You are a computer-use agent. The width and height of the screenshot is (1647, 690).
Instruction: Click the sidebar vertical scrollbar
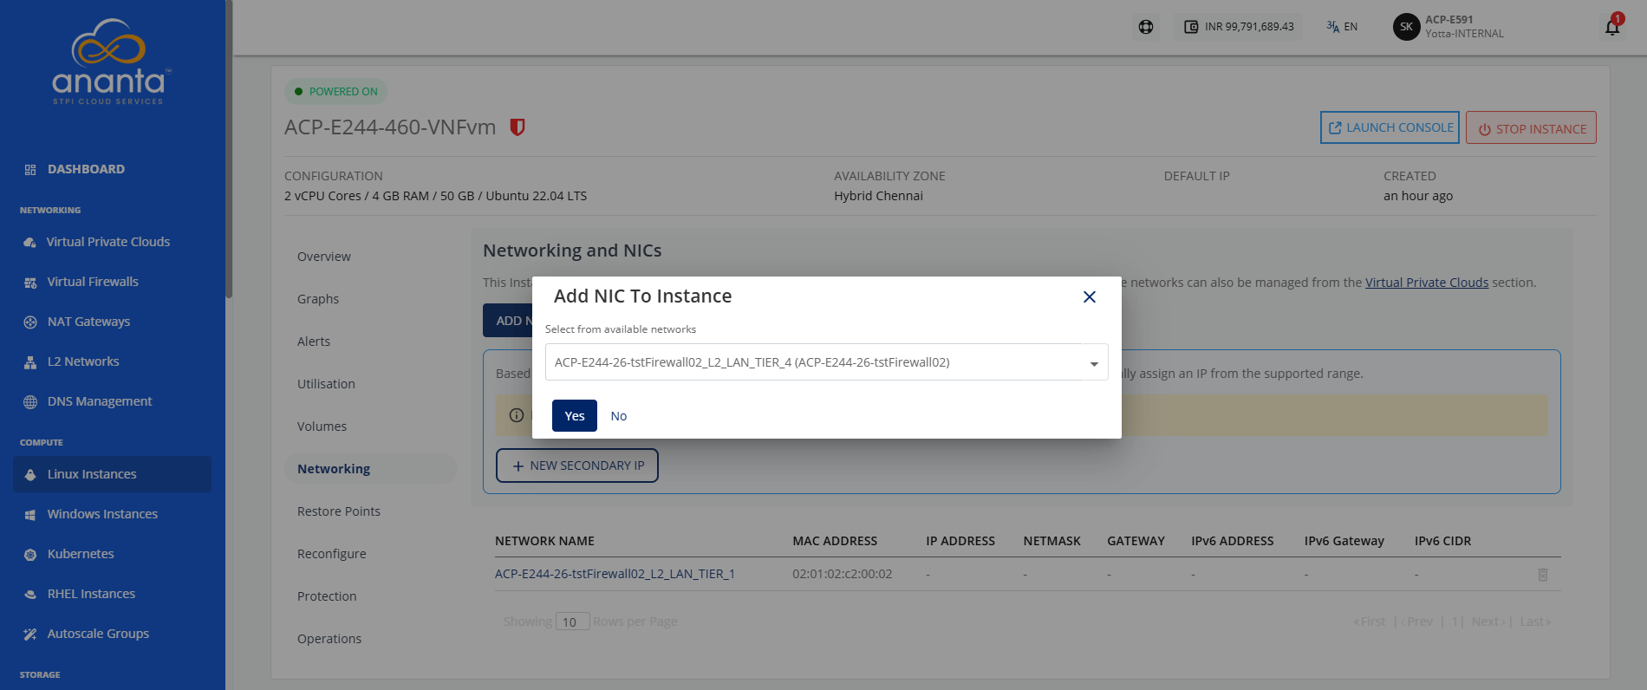point(229,147)
